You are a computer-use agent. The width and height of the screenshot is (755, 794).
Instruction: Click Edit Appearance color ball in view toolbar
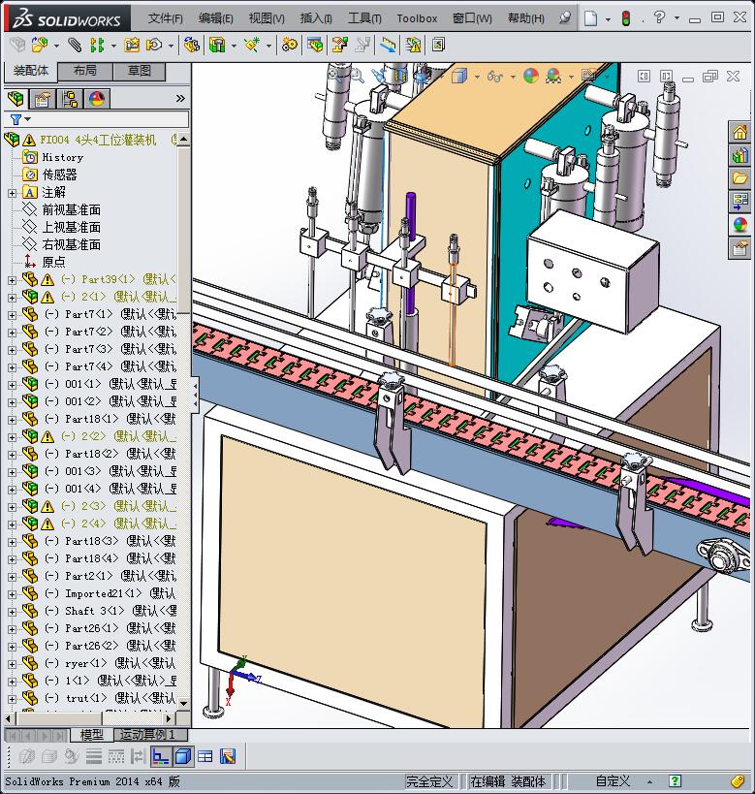pos(531,76)
